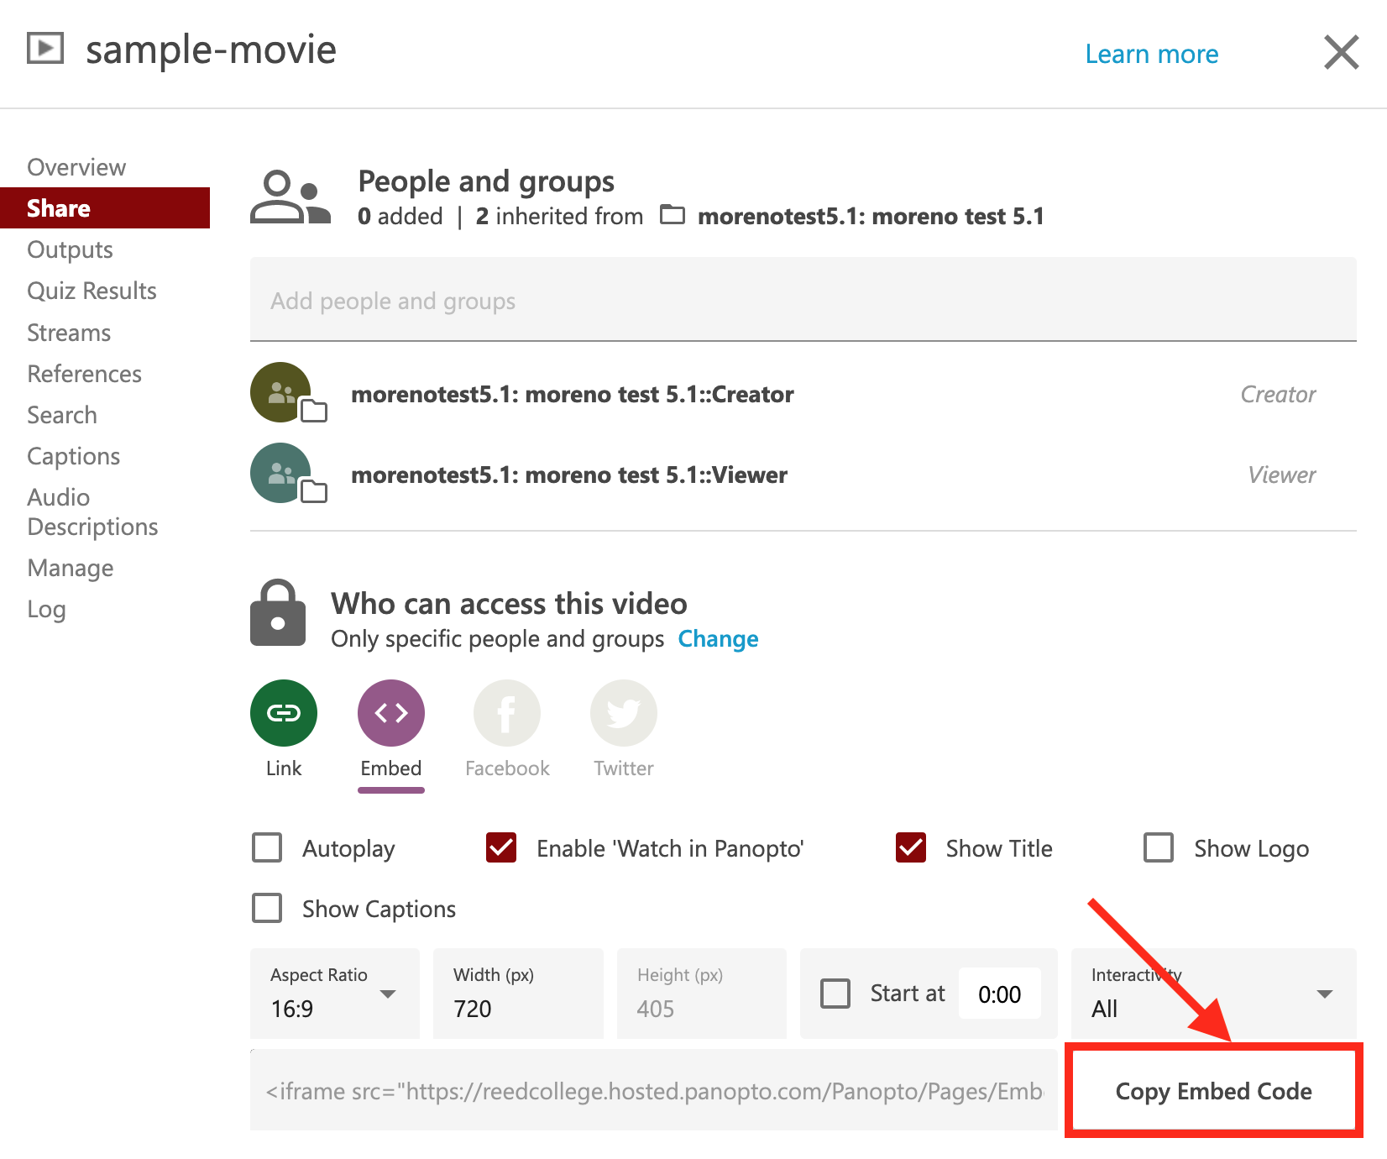Switch to the Captions sidebar tab
Viewport: 1387px width, 1159px height.
coord(74,456)
